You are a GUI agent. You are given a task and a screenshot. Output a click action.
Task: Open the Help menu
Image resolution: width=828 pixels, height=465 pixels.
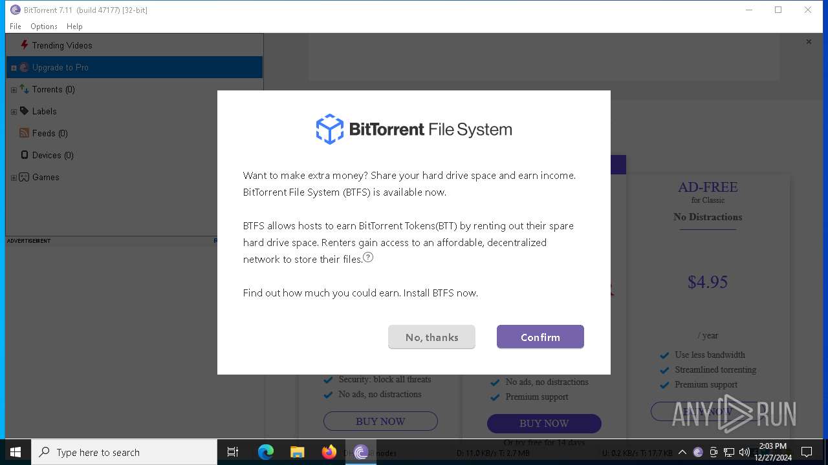click(x=74, y=26)
